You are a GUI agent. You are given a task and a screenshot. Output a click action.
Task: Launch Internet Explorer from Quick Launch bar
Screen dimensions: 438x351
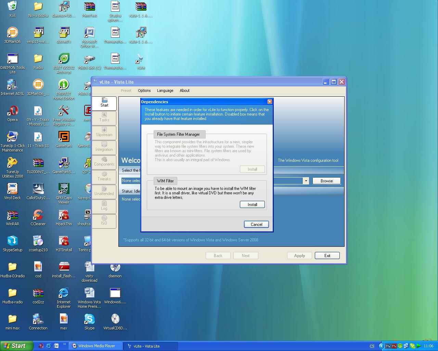pos(49,346)
